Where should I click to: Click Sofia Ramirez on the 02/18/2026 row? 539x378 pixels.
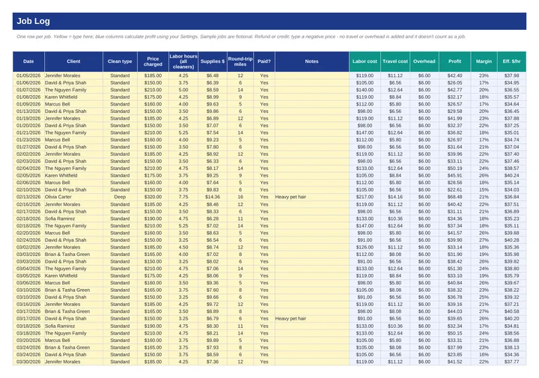click(x=73, y=219)
